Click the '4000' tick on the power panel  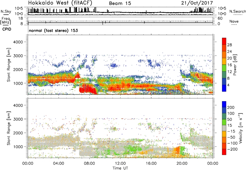[x=18, y=42]
